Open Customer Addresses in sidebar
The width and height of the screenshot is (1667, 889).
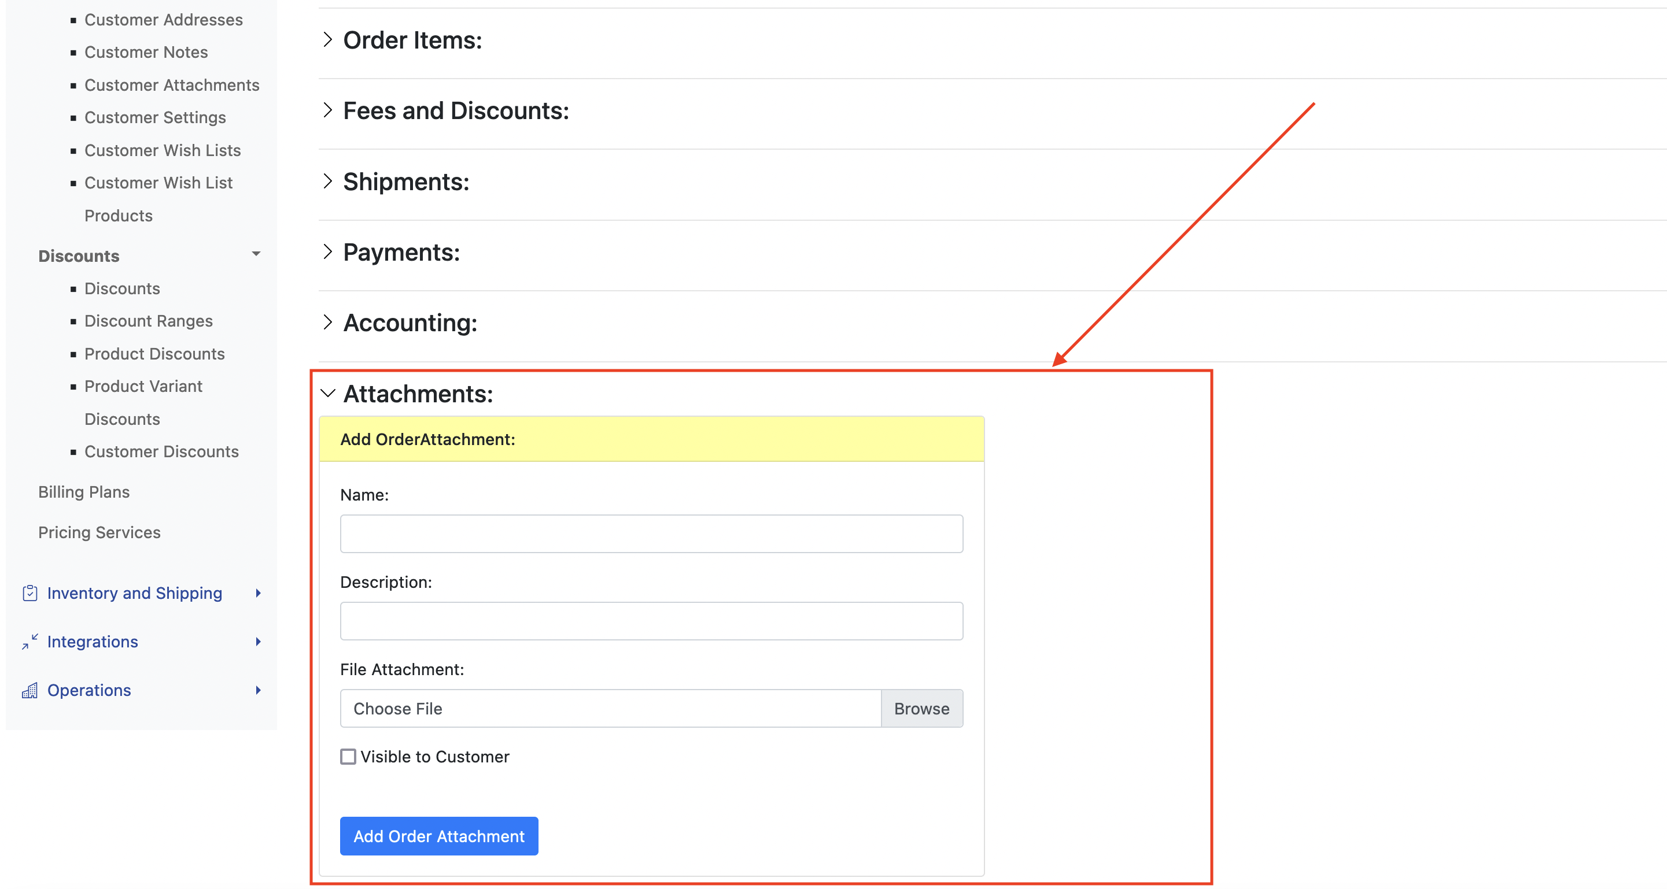pos(164,20)
